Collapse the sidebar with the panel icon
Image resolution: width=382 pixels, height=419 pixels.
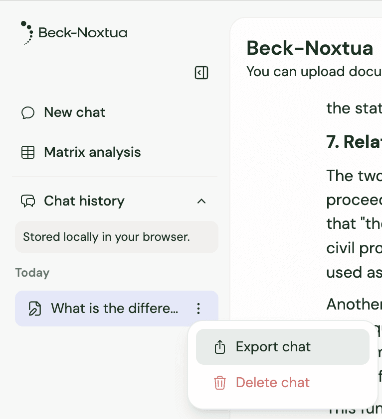201,73
